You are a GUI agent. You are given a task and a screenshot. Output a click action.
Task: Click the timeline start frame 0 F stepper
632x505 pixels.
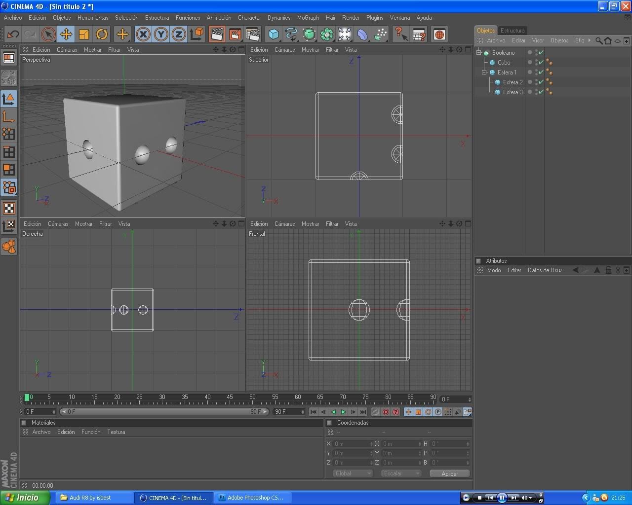coord(54,412)
